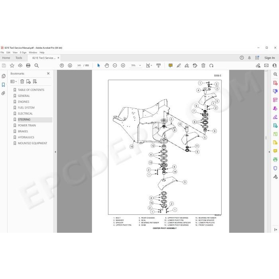Send the file by email envelope icon
This screenshot has height=279, width=279.
tap(266, 65)
